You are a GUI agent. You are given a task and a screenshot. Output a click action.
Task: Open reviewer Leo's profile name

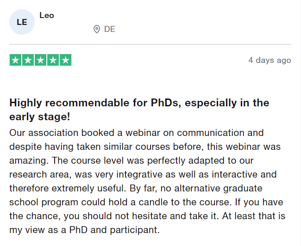(47, 15)
